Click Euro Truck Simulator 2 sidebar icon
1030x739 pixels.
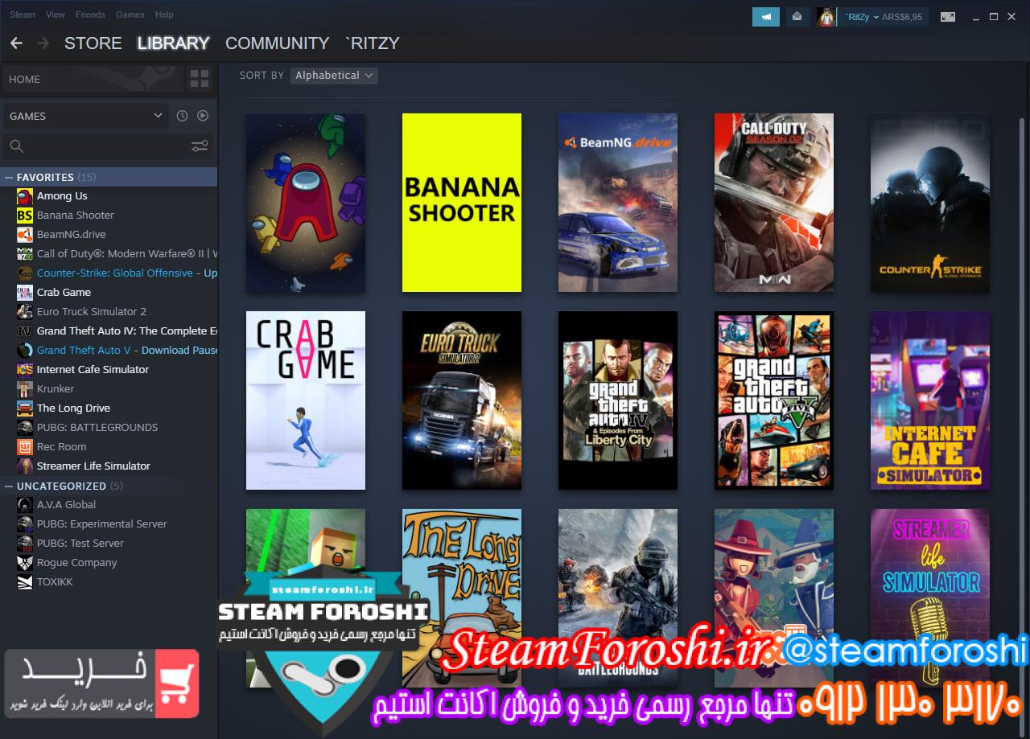pyautogui.click(x=25, y=312)
